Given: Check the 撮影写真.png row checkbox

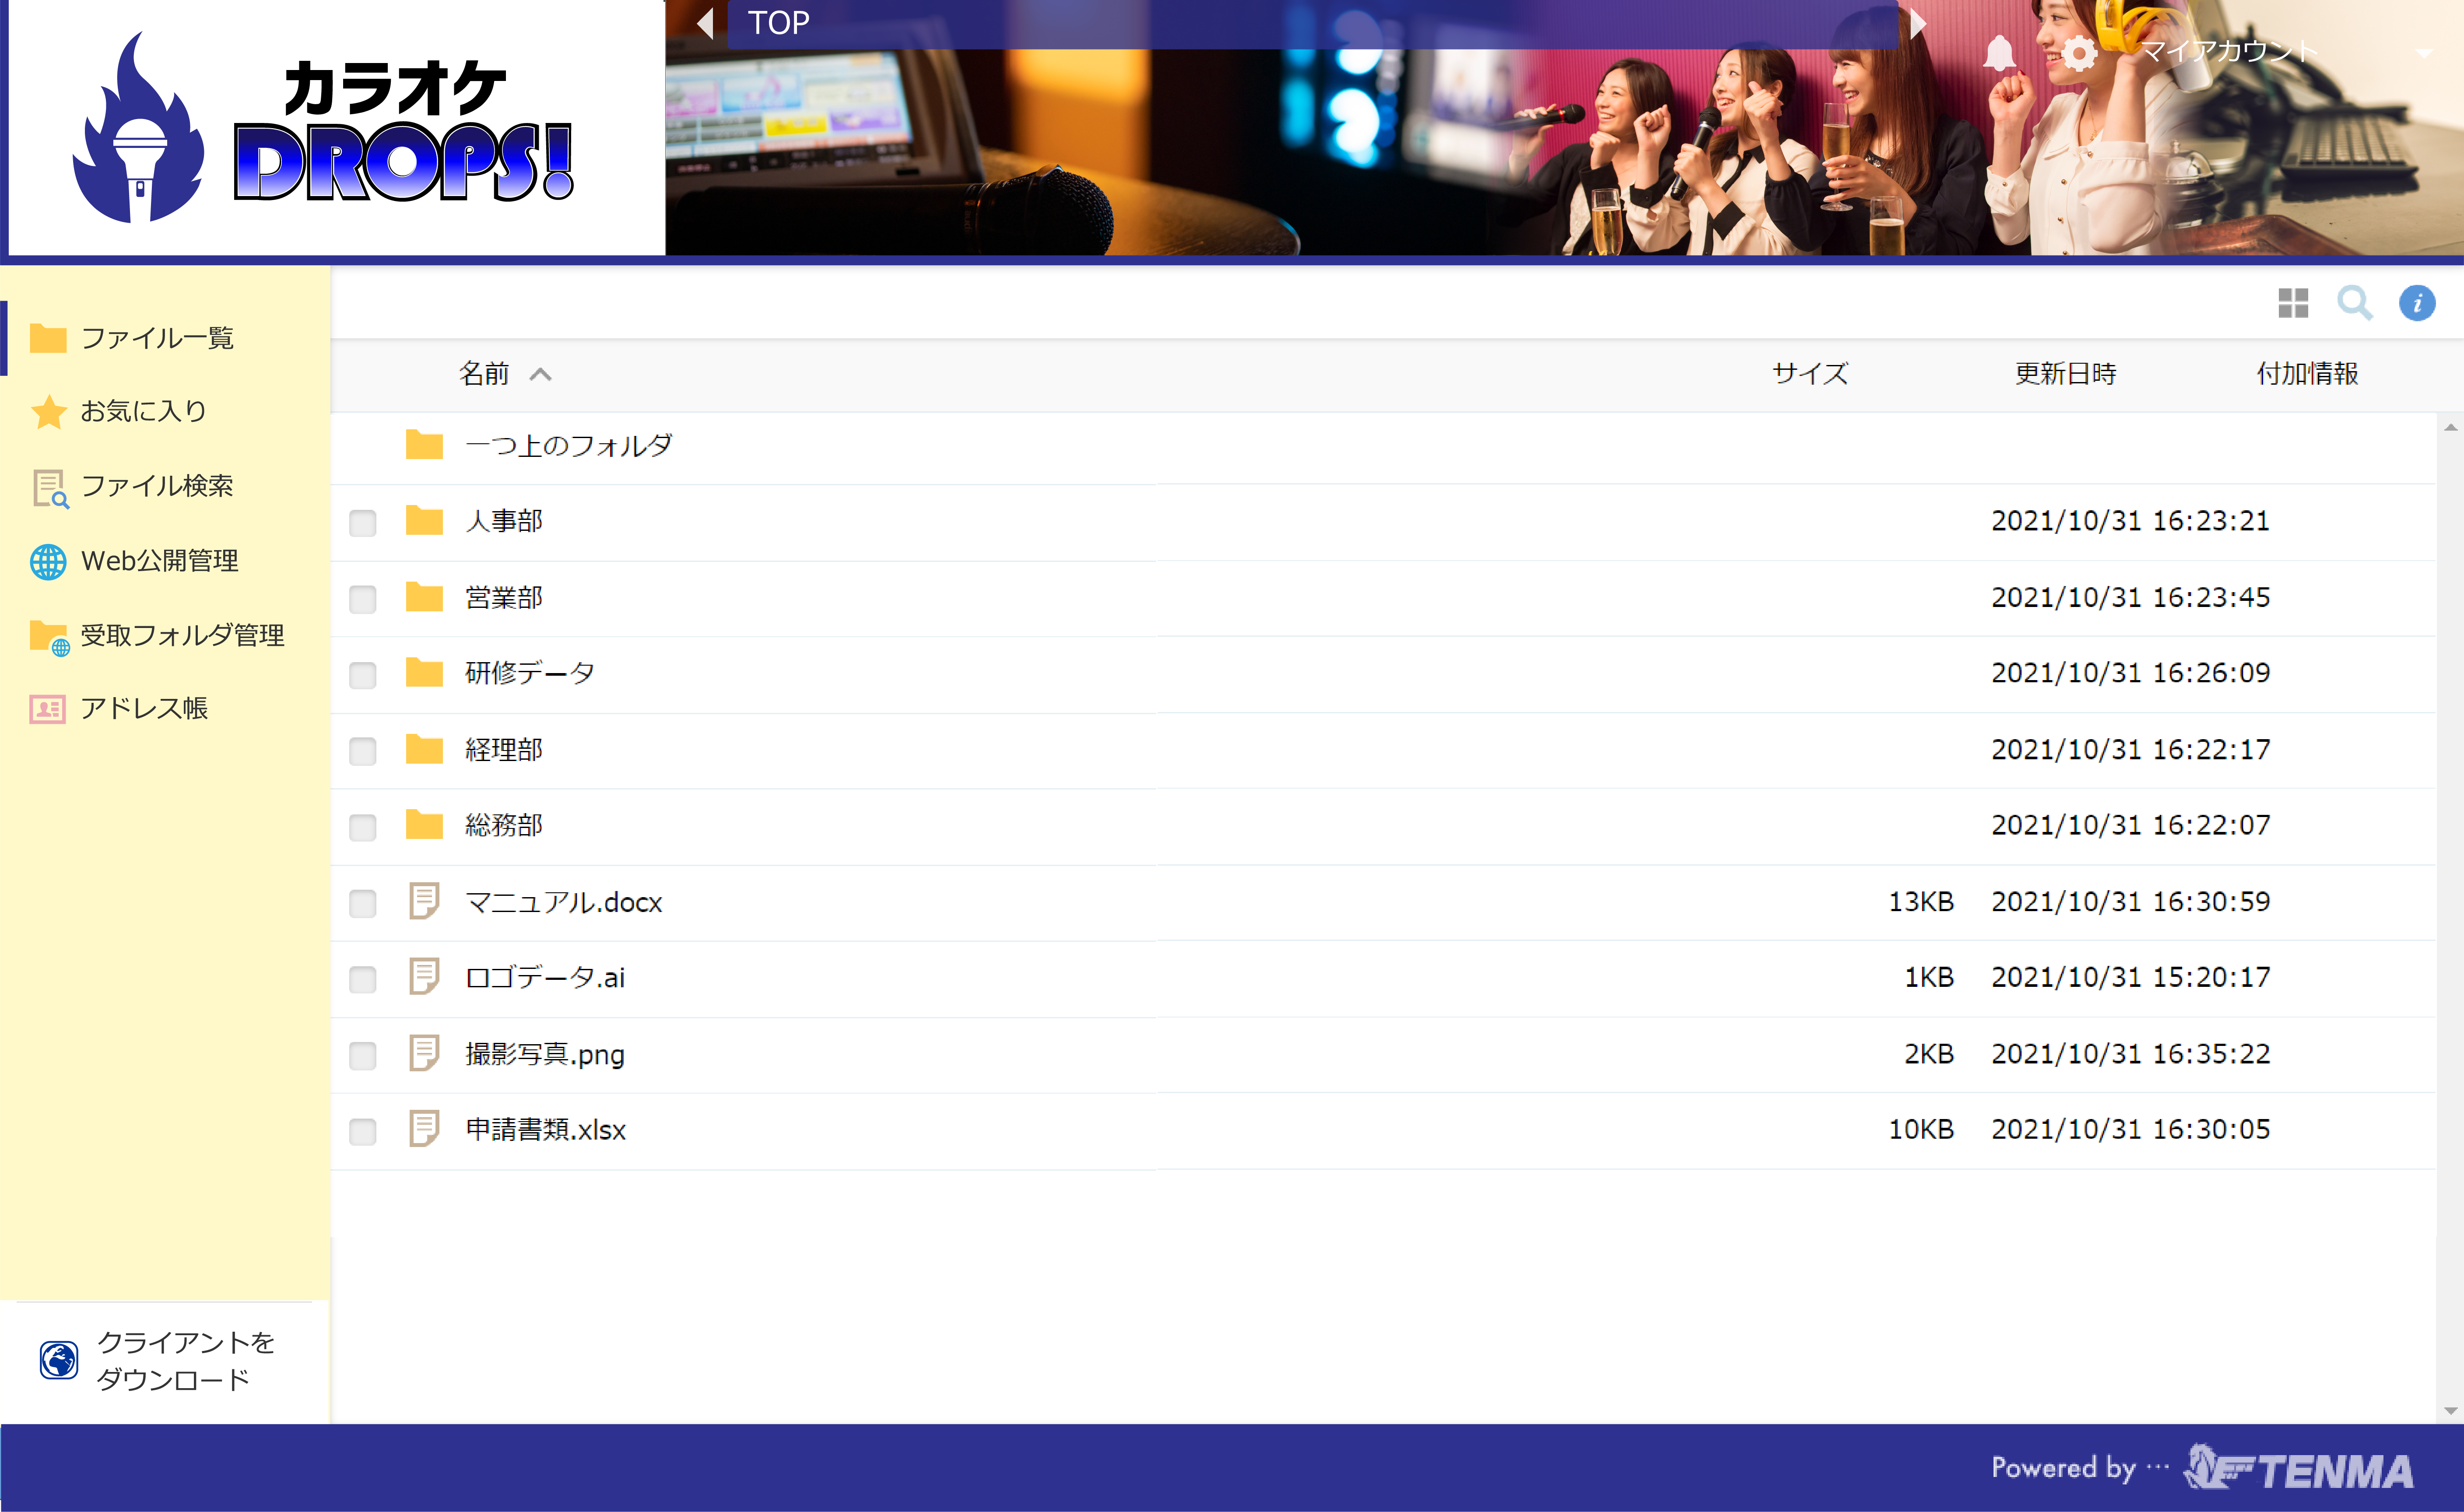Looking at the screenshot, I should [x=363, y=1055].
